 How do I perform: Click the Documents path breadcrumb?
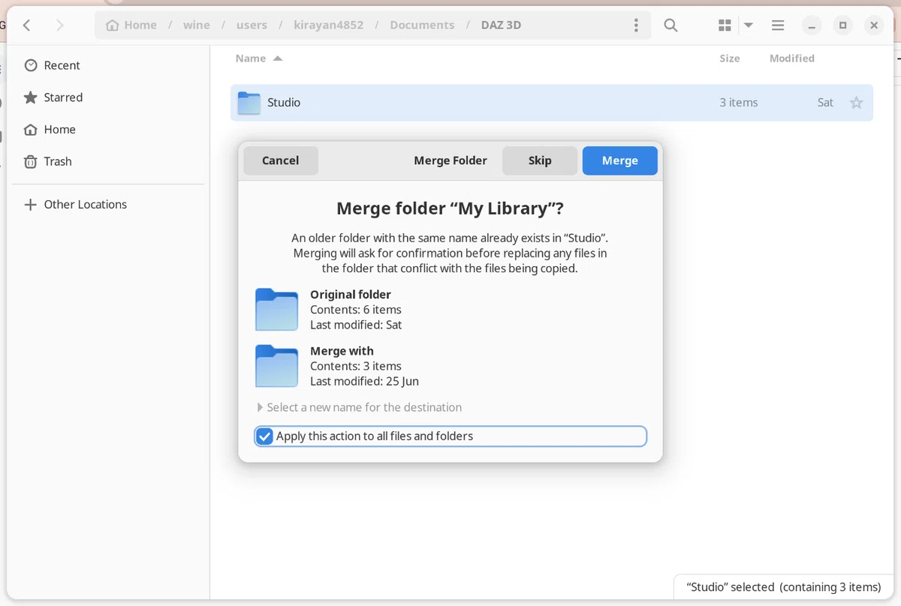[x=422, y=25]
